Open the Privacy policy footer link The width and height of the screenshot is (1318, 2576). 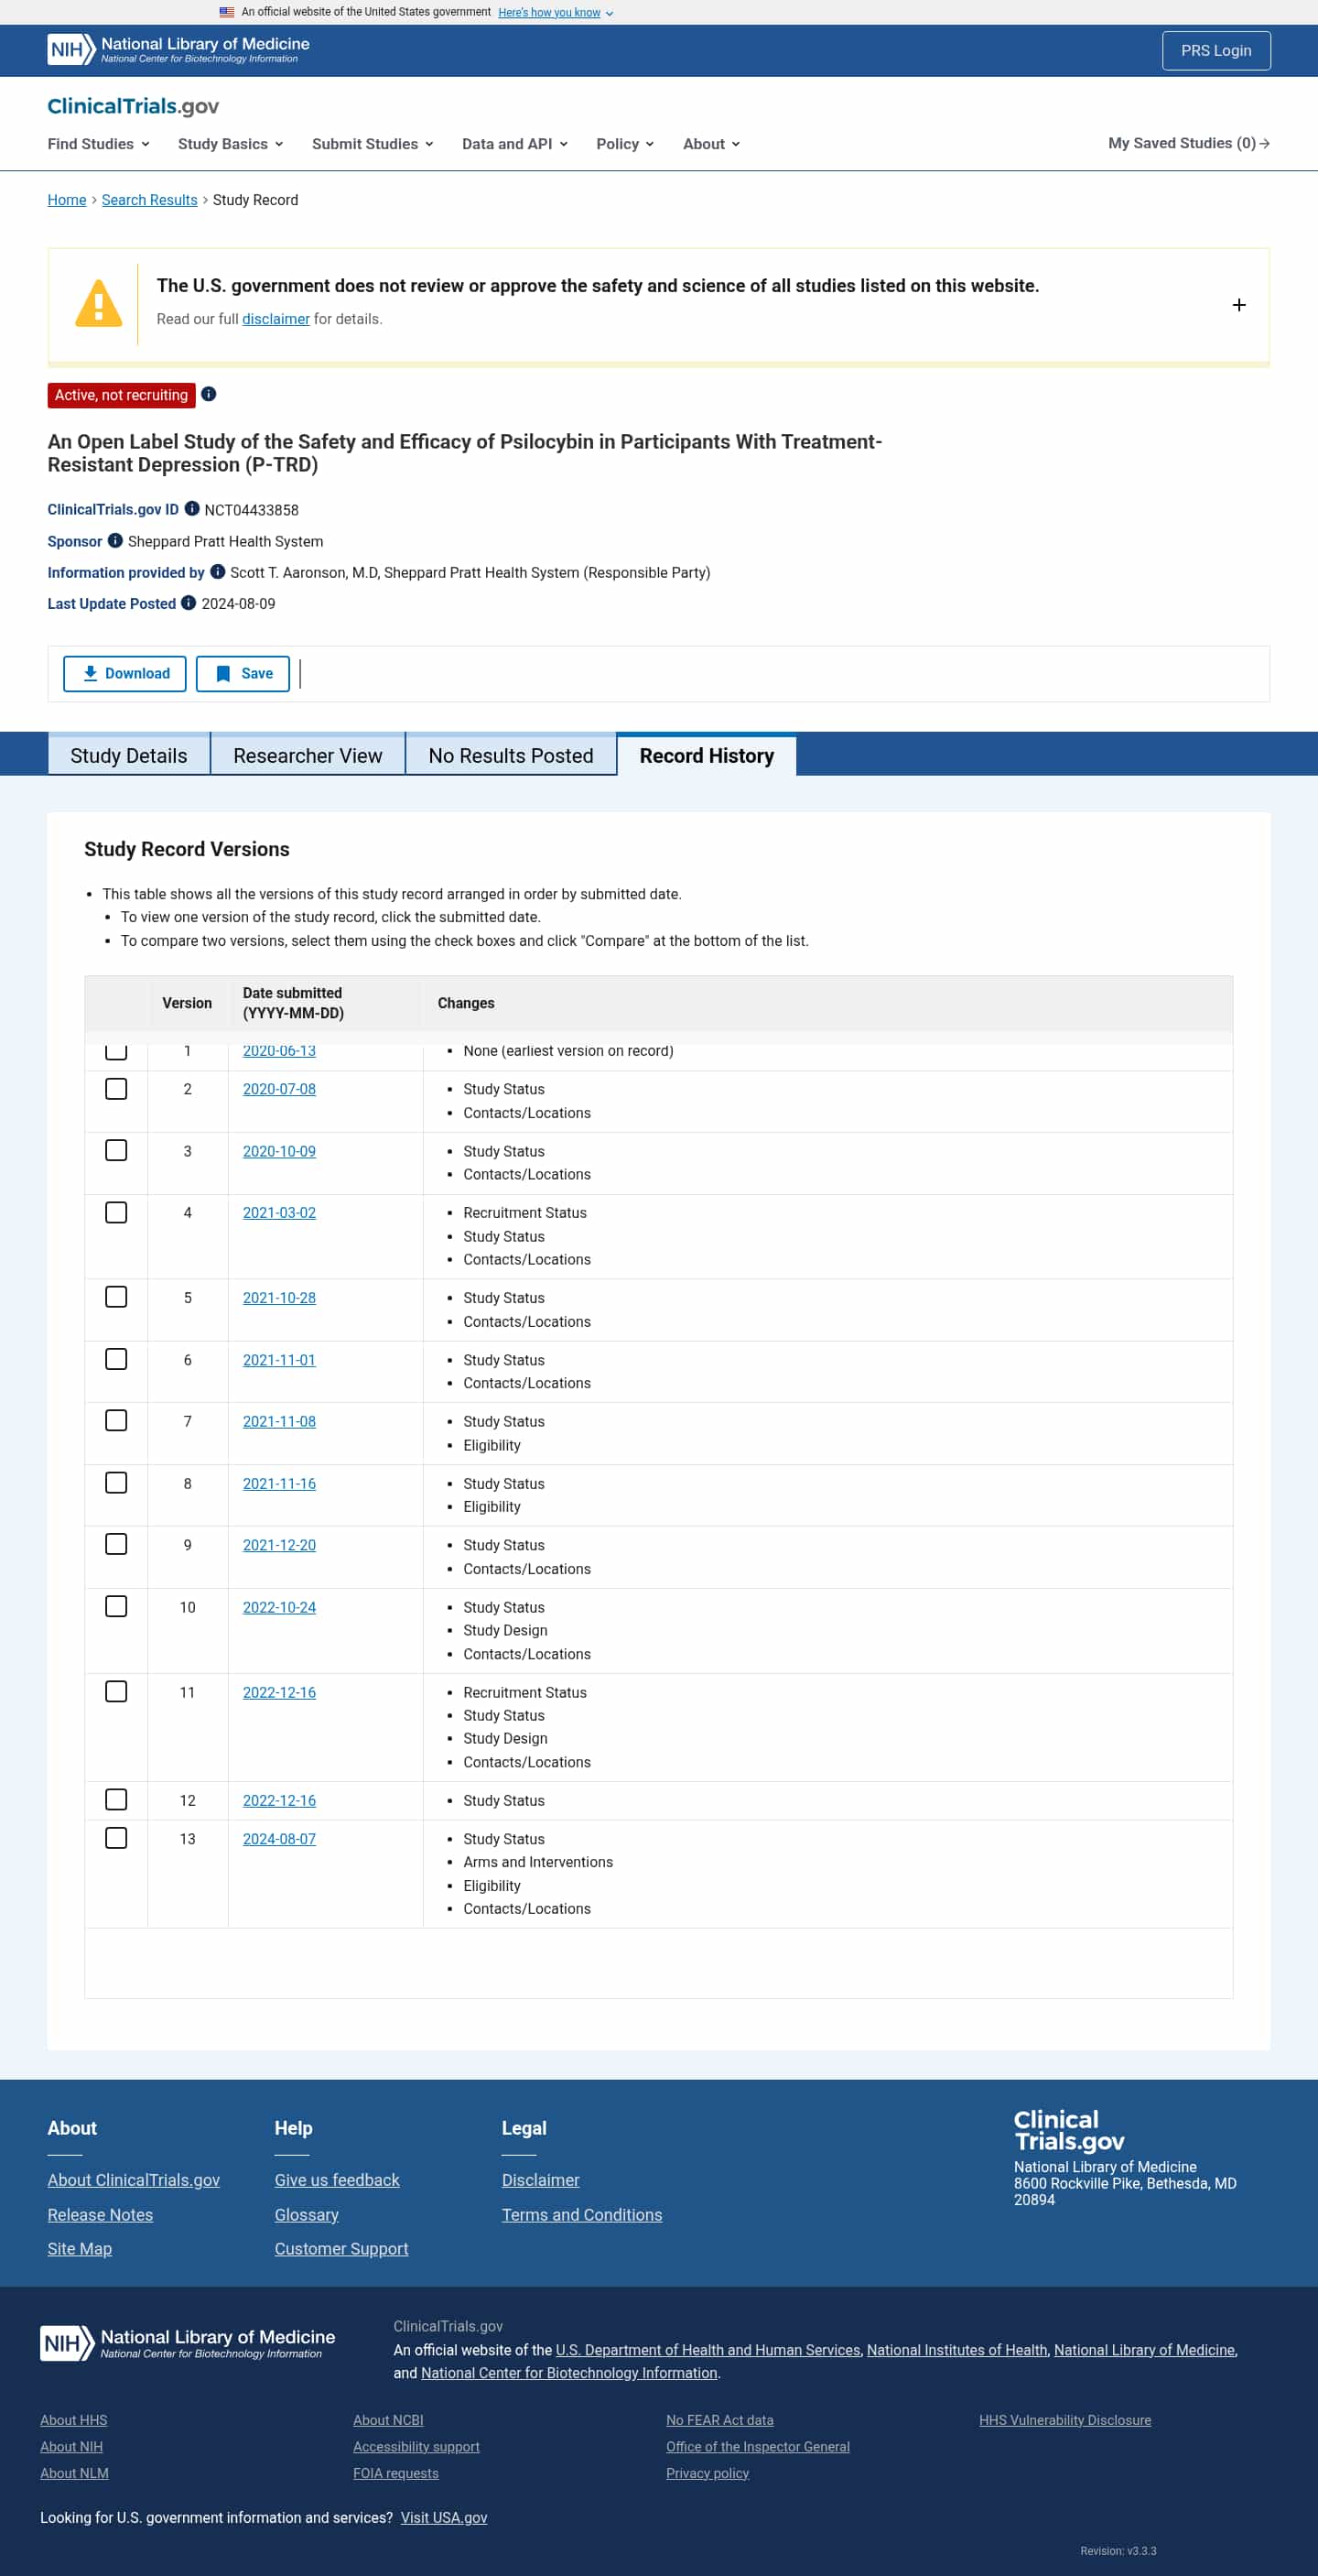(708, 2472)
